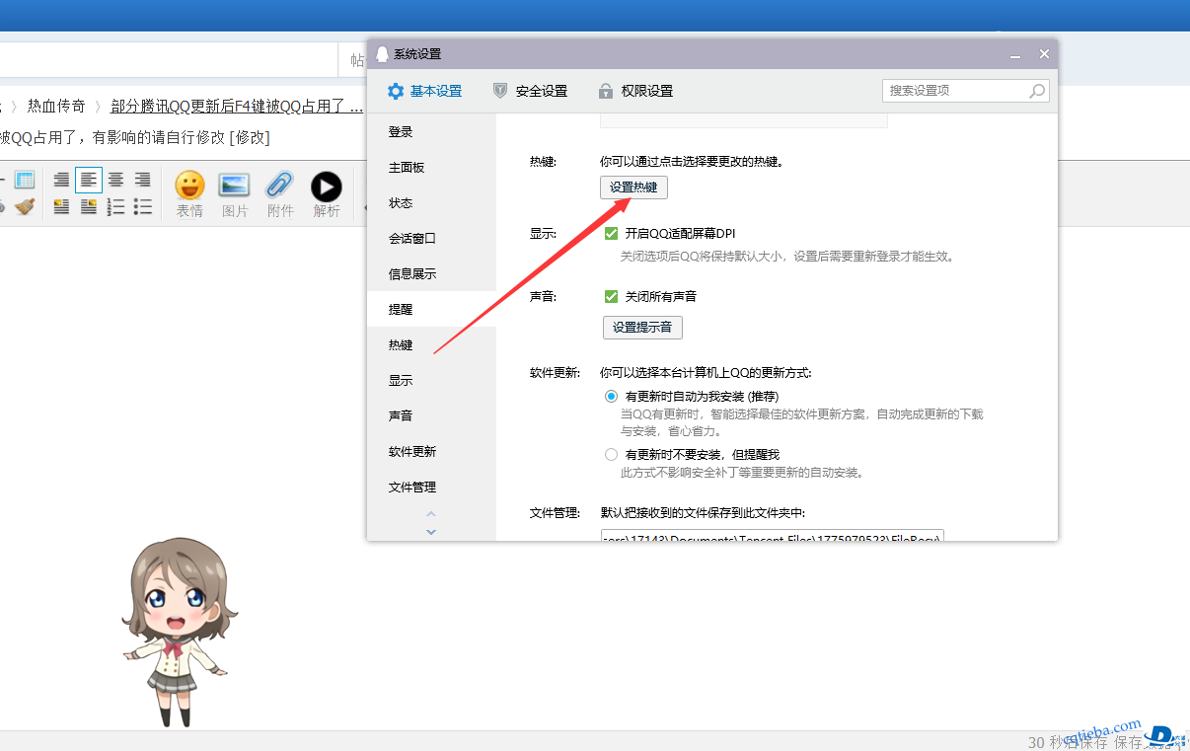Screen dimensions: 1190x751
Task: Open the 登录 settings section
Action: coord(431,132)
